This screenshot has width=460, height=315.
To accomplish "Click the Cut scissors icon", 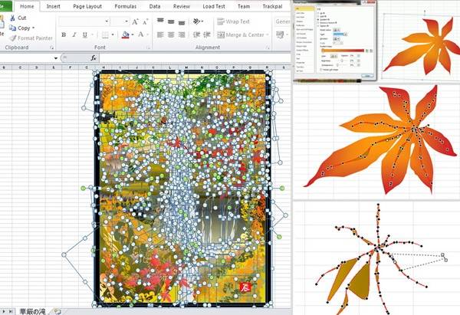I will click(x=11, y=18).
